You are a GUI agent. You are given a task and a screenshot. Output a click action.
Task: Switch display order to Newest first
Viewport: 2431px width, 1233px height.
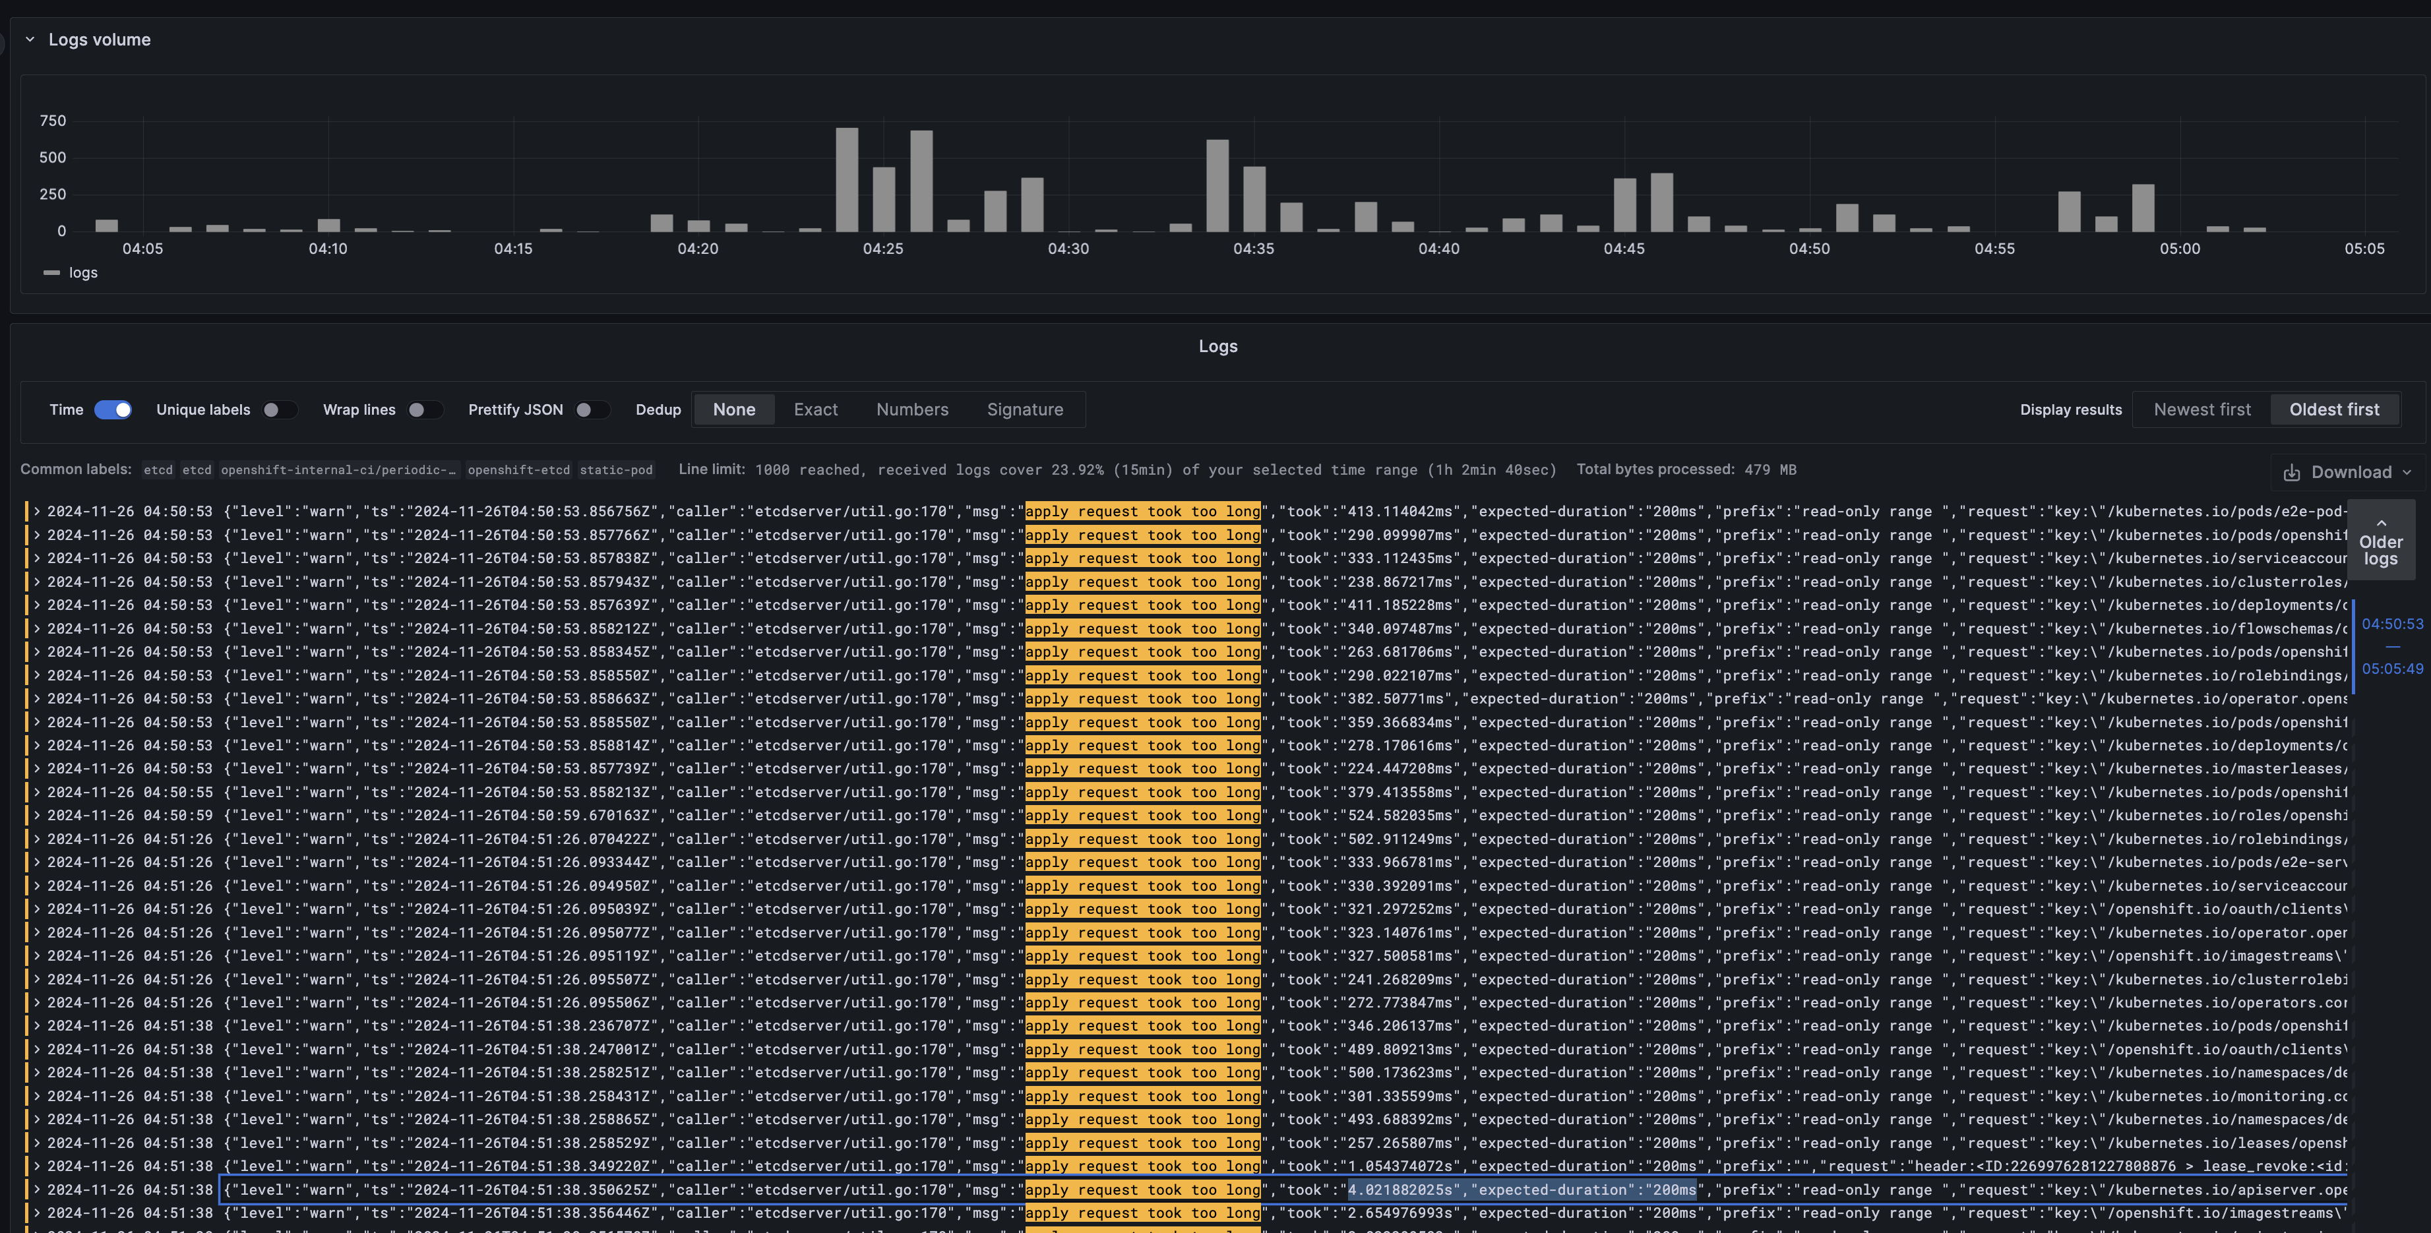point(2201,409)
